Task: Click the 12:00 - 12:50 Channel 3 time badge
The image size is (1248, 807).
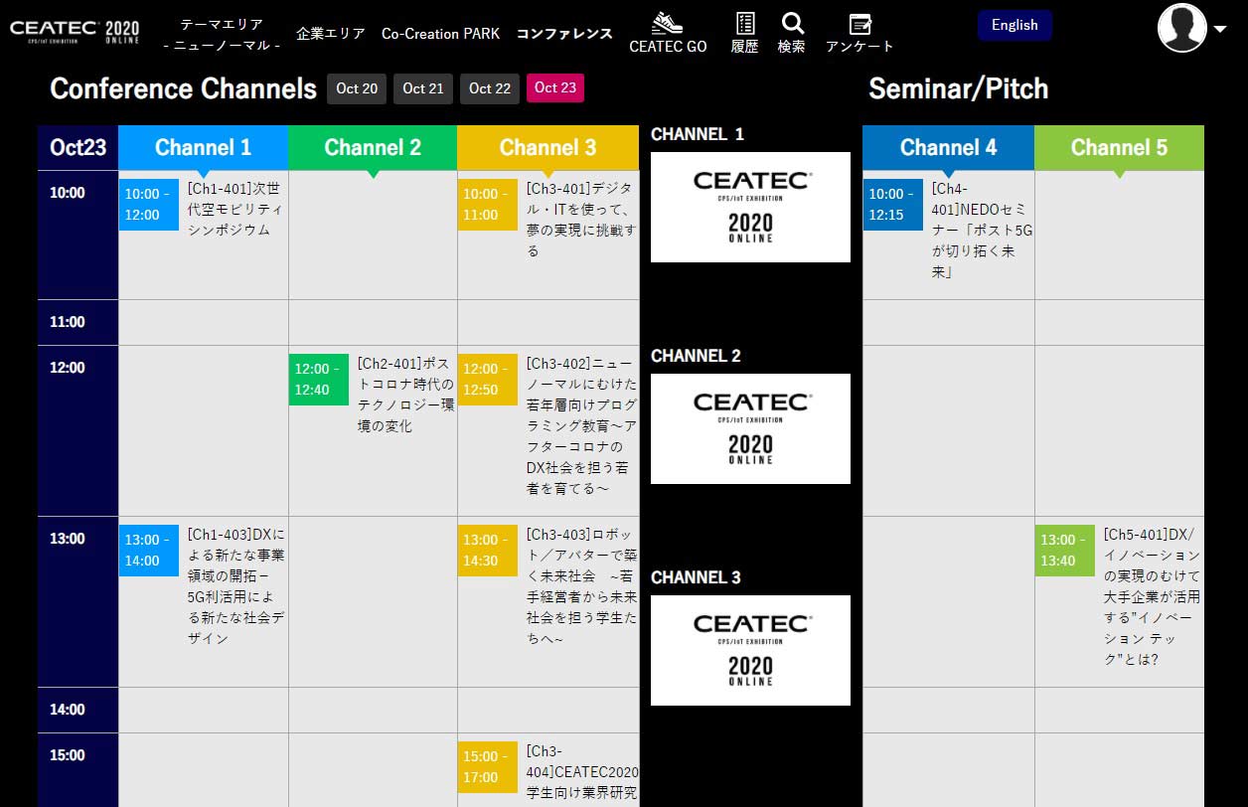Action: click(x=488, y=380)
